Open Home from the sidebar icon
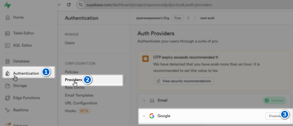The width and height of the screenshot is (293, 126). tap(8, 17)
